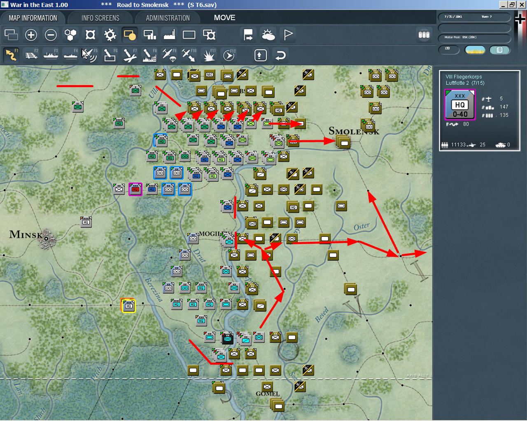Open the Info Screens tab
The image size is (527, 421).
coord(100,18)
